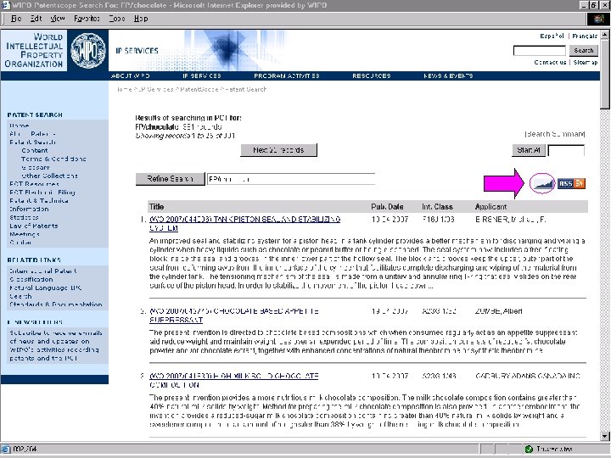611x458 pixels.
Task: Click the vertical scrollbar up arrow
Action: (605, 34)
